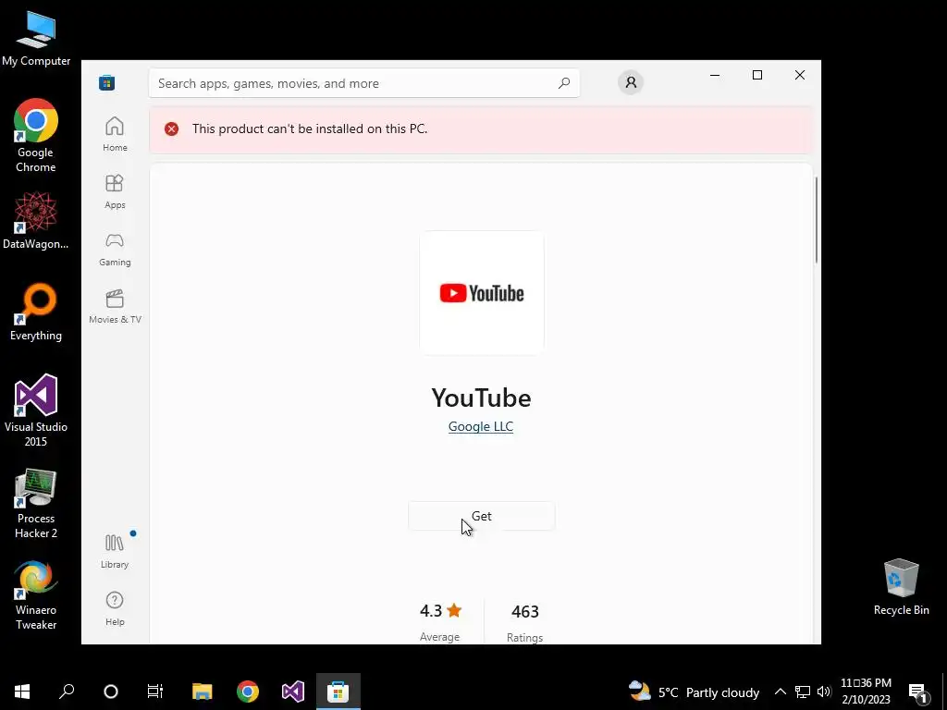Image resolution: width=947 pixels, height=710 pixels.
Task: Click the 4.3 average rating star
Action: click(454, 610)
